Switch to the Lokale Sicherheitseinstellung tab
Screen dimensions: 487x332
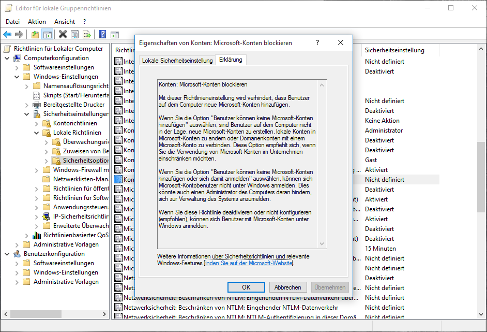pos(177,61)
